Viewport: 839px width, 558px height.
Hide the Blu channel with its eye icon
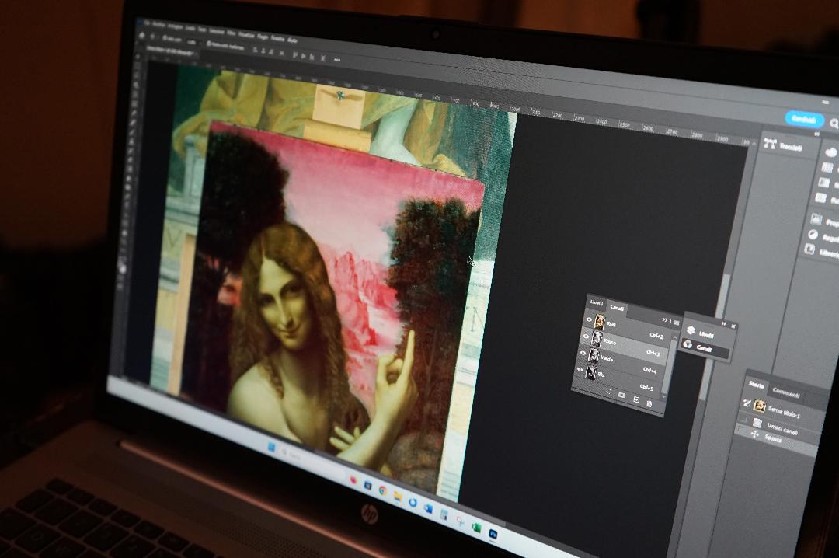[580, 370]
